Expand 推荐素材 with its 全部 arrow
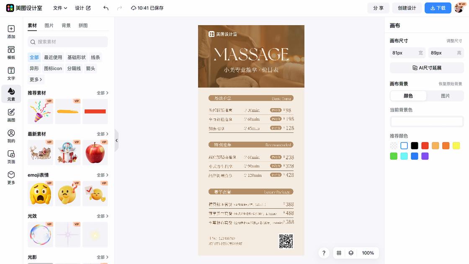This screenshot has height=264, width=469. click(x=103, y=93)
